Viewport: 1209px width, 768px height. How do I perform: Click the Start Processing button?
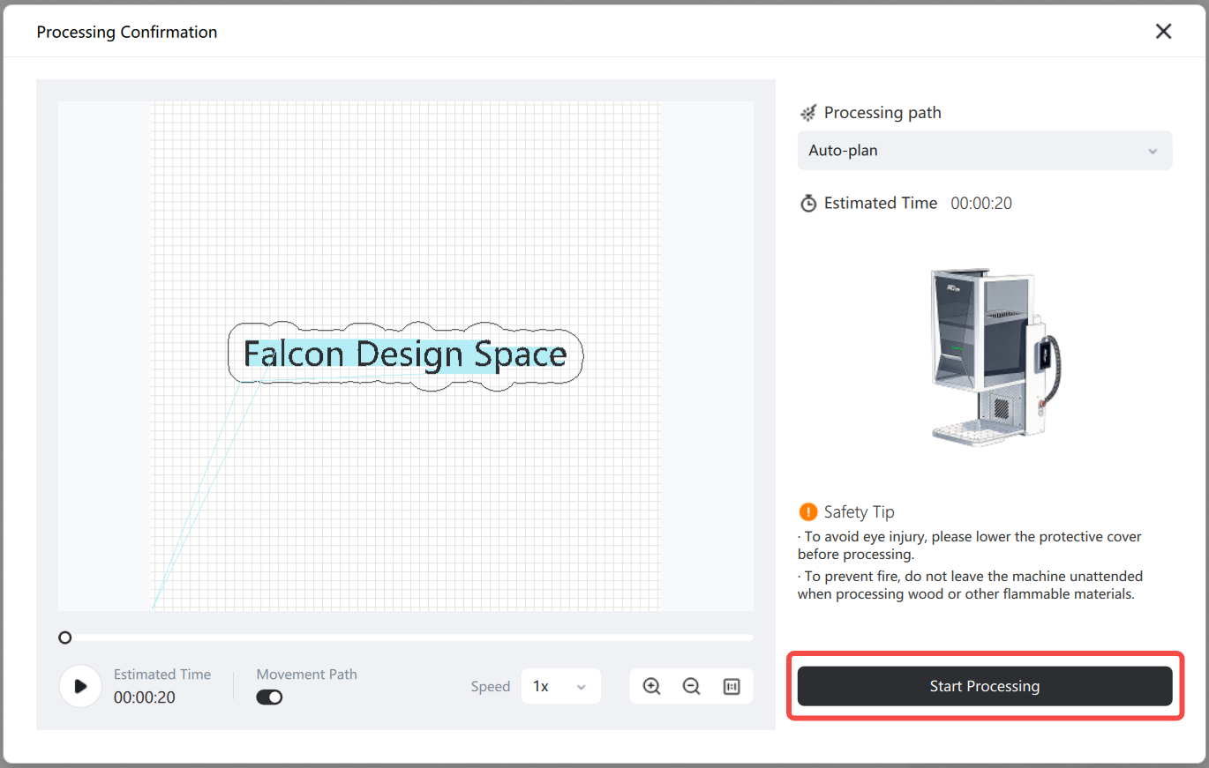point(985,686)
